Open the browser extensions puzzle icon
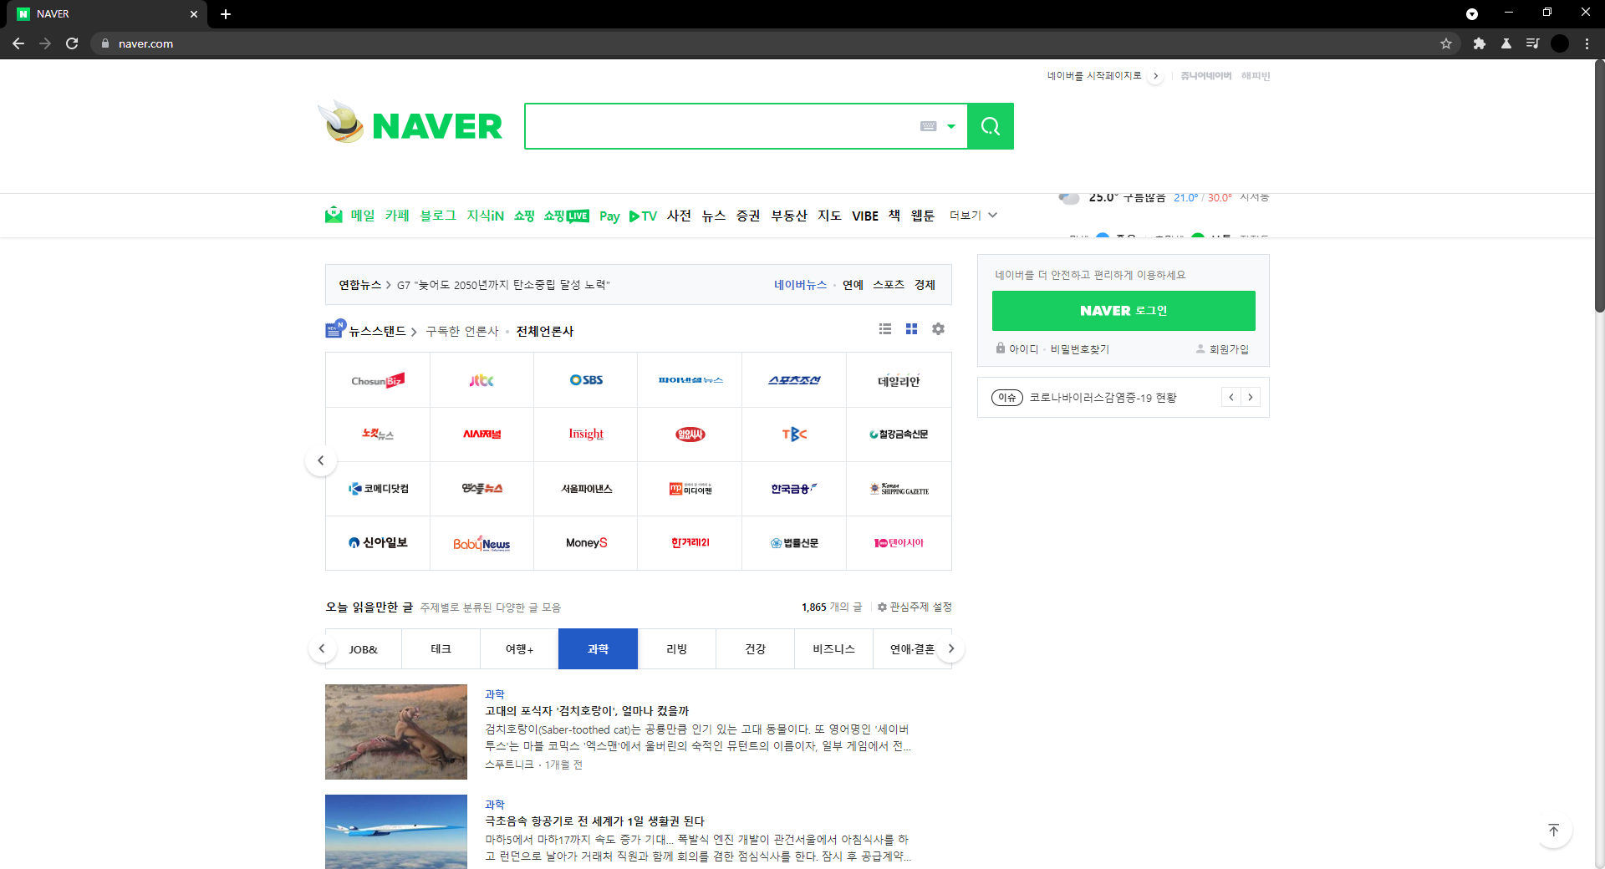The height and width of the screenshot is (869, 1605). [1480, 43]
